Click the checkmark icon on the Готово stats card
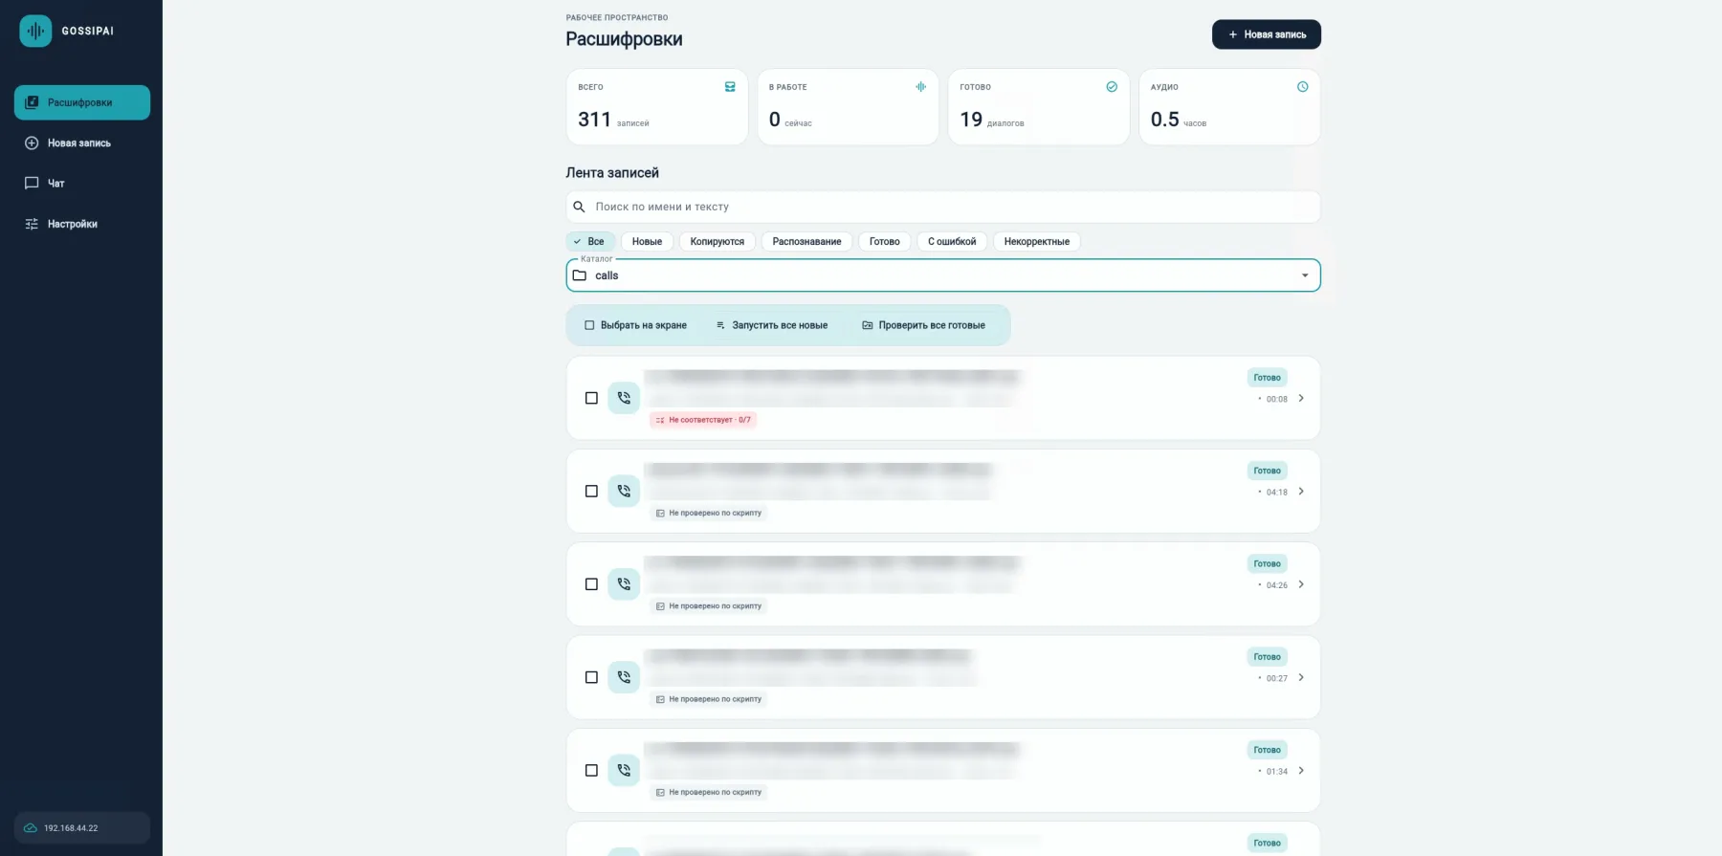 1112,87
